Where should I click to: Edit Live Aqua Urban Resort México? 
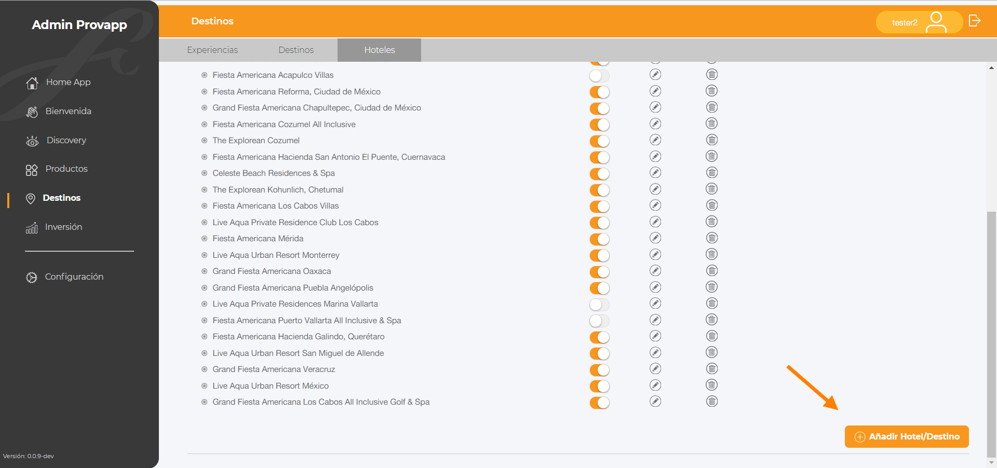(655, 386)
